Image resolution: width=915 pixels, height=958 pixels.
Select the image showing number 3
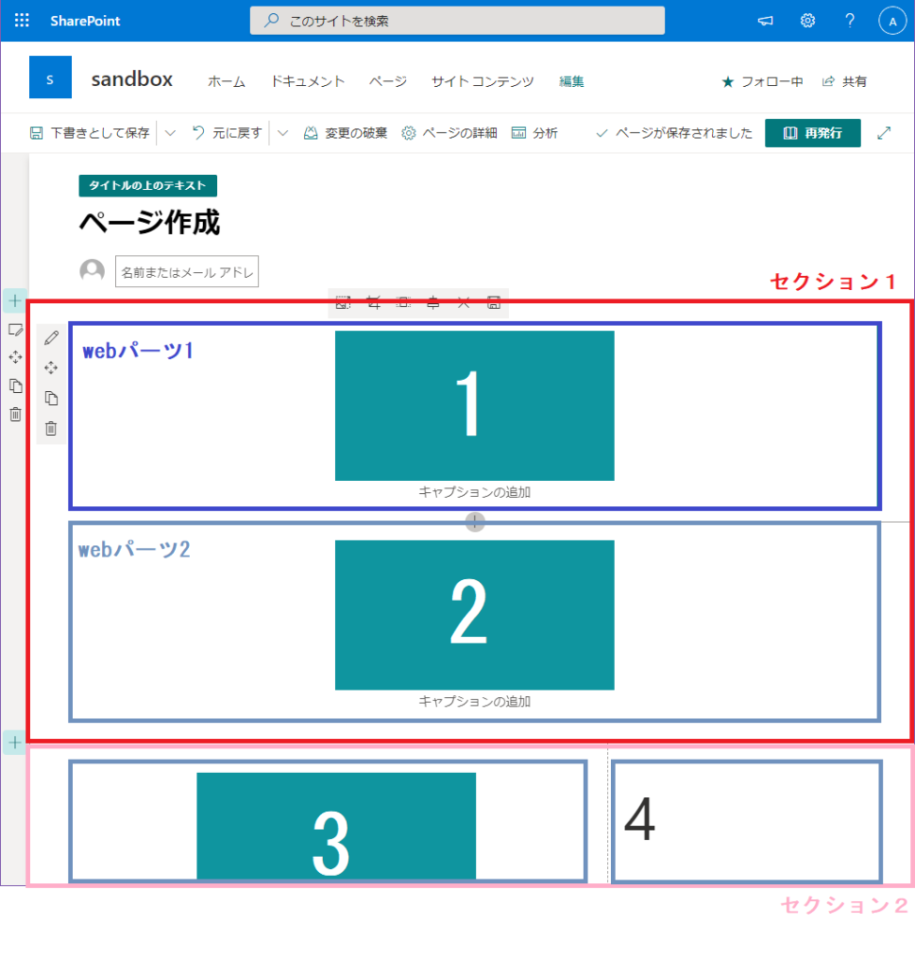337,826
